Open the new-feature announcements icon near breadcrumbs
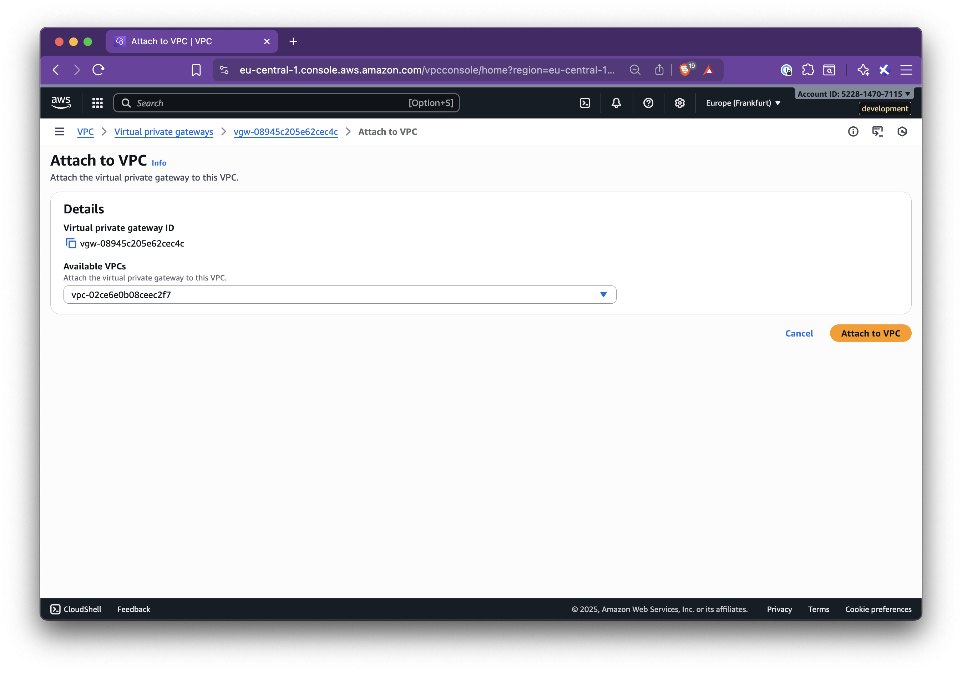The image size is (962, 673). point(878,132)
